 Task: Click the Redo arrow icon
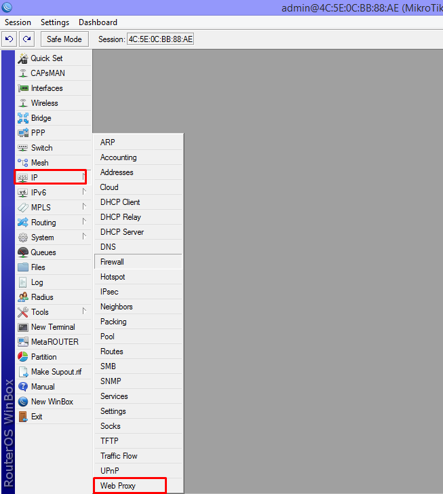(x=26, y=39)
